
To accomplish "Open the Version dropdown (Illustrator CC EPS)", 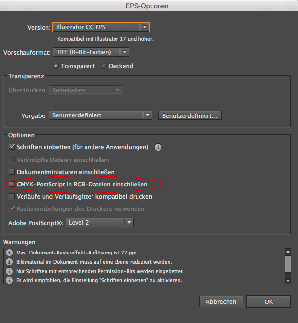I will click(101, 27).
